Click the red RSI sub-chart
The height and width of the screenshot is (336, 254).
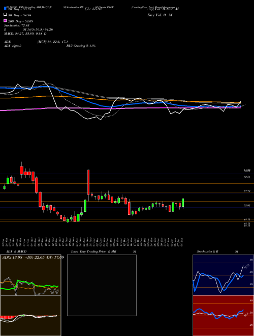tap(223, 316)
